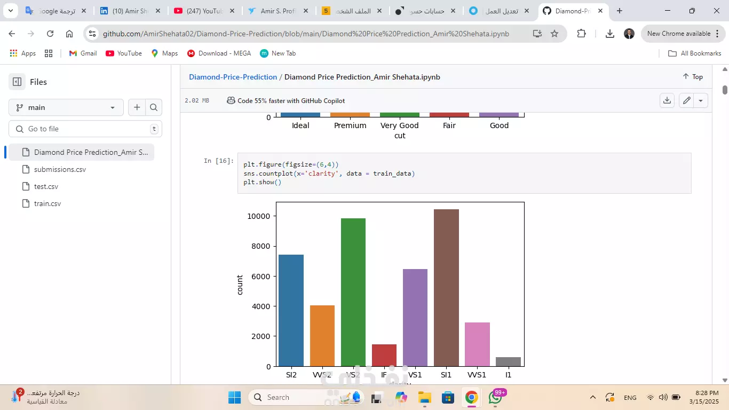Download raw notebook file icon
Image resolution: width=729 pixels, height=410 pixels.
click(667, 100)
